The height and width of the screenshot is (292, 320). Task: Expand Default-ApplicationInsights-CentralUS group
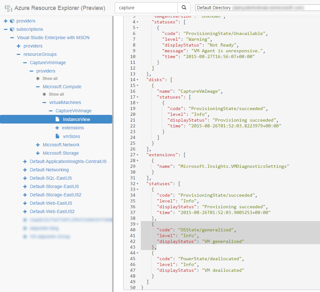click(x=25, y=161)
